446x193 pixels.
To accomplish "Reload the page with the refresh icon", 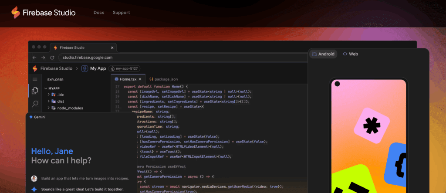I will pos(52,58).
